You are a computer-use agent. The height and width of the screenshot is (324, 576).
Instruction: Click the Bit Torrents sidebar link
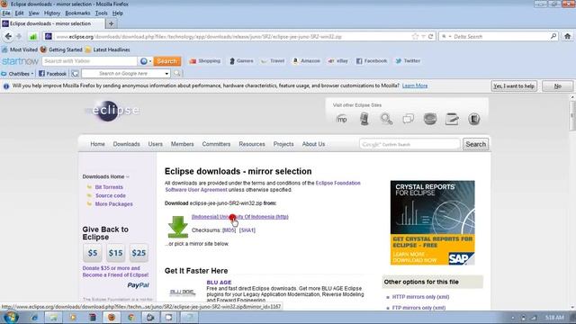[x=109, y=187]
